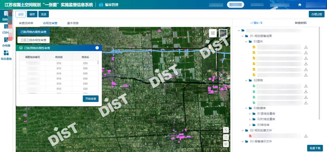Collapse the 01-规划报备成果 folder
327x152 pixels.
point(242,36)
